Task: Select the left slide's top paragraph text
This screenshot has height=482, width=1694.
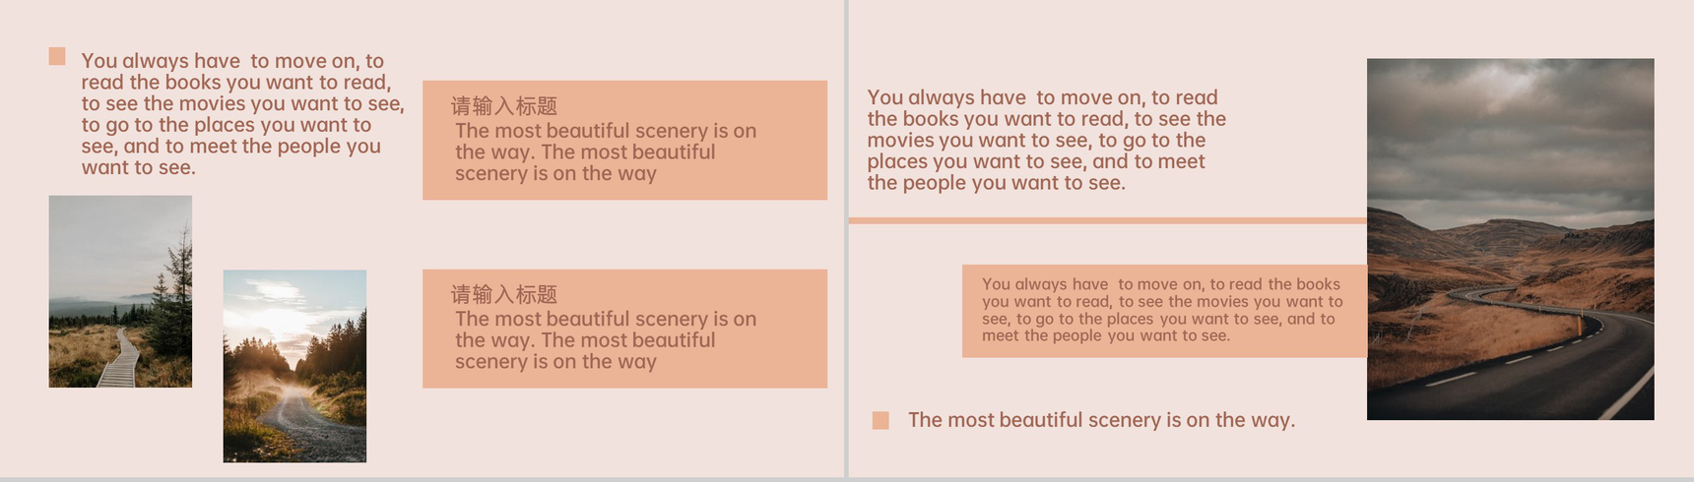Action: point(242,114)
